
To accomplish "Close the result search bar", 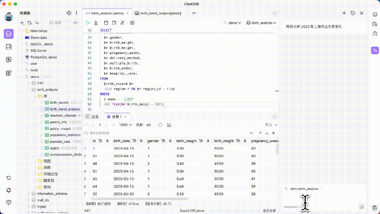I will [273, 133].
